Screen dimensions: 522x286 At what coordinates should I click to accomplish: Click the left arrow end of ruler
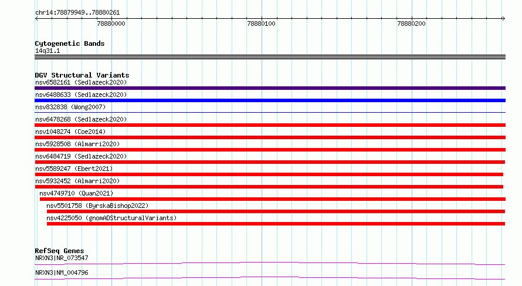(36, 18)
